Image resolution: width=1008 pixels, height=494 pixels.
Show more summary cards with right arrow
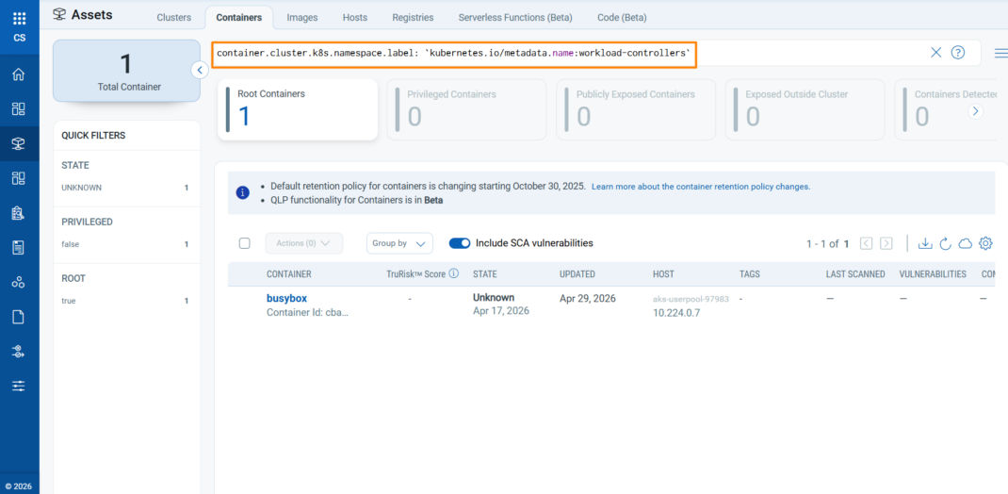tap(976, 111)
